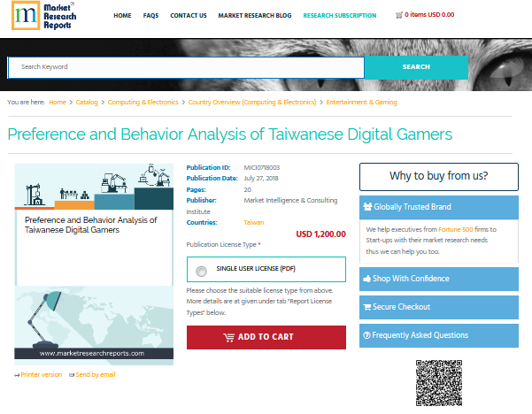Click the Search Keyword input field
The image size is (532, 414).
[186, 67]
